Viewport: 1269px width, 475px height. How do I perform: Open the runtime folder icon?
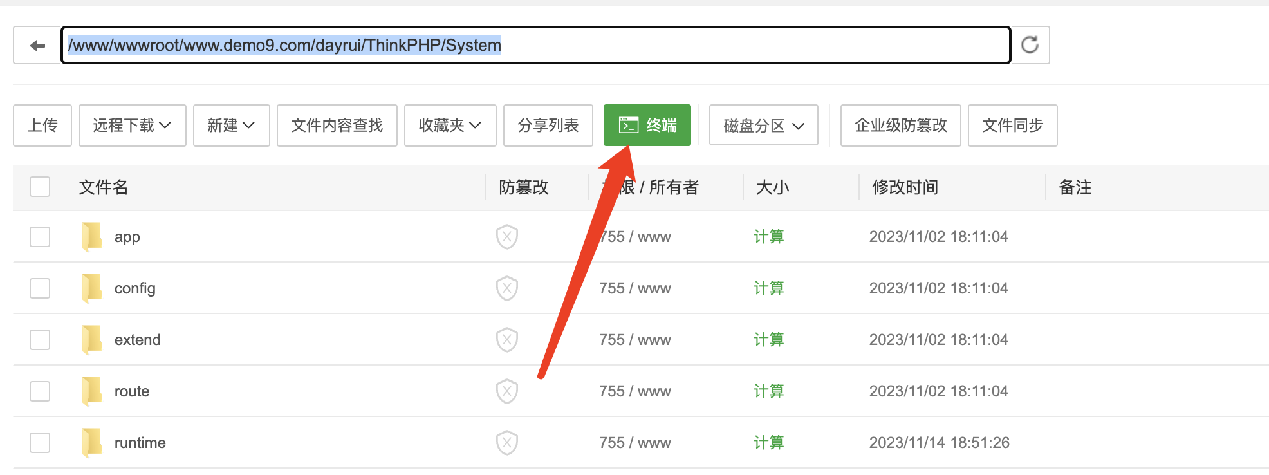click(91, 443)
